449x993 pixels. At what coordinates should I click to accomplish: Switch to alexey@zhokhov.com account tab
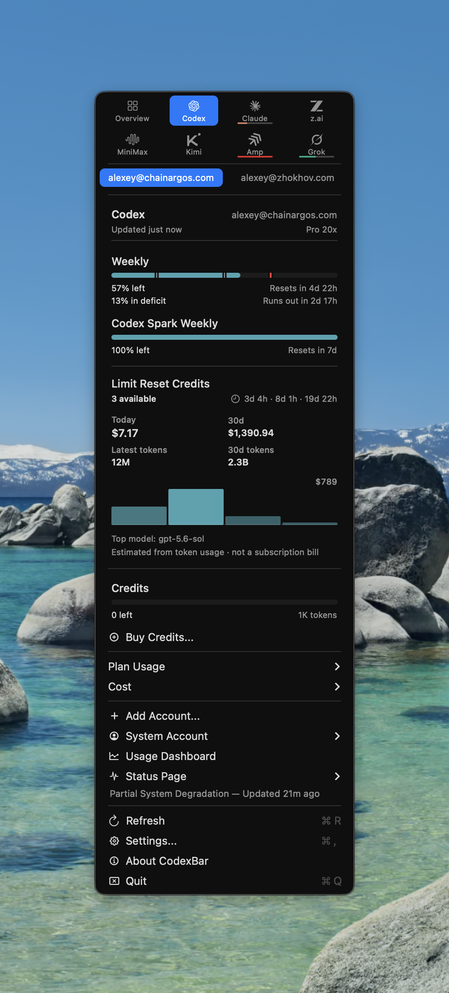click(x=287, y=178)
